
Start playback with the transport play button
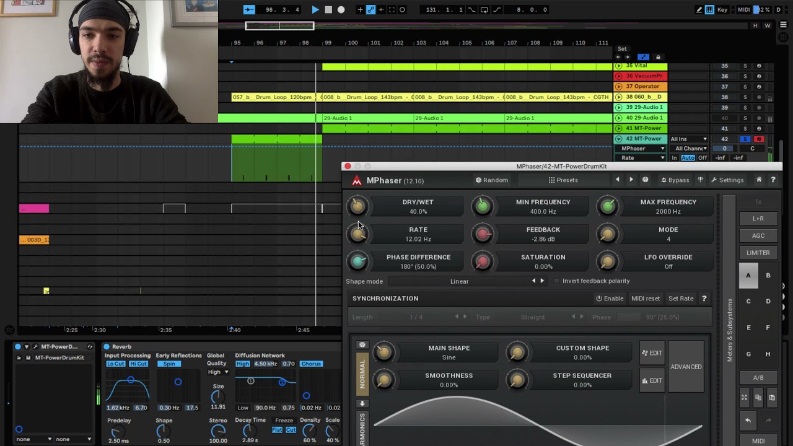tap(315, 9)
